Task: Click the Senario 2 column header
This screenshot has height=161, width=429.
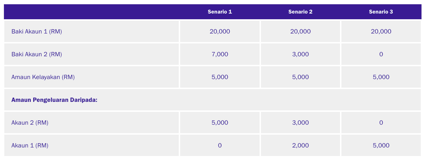Action: point(300,12)
